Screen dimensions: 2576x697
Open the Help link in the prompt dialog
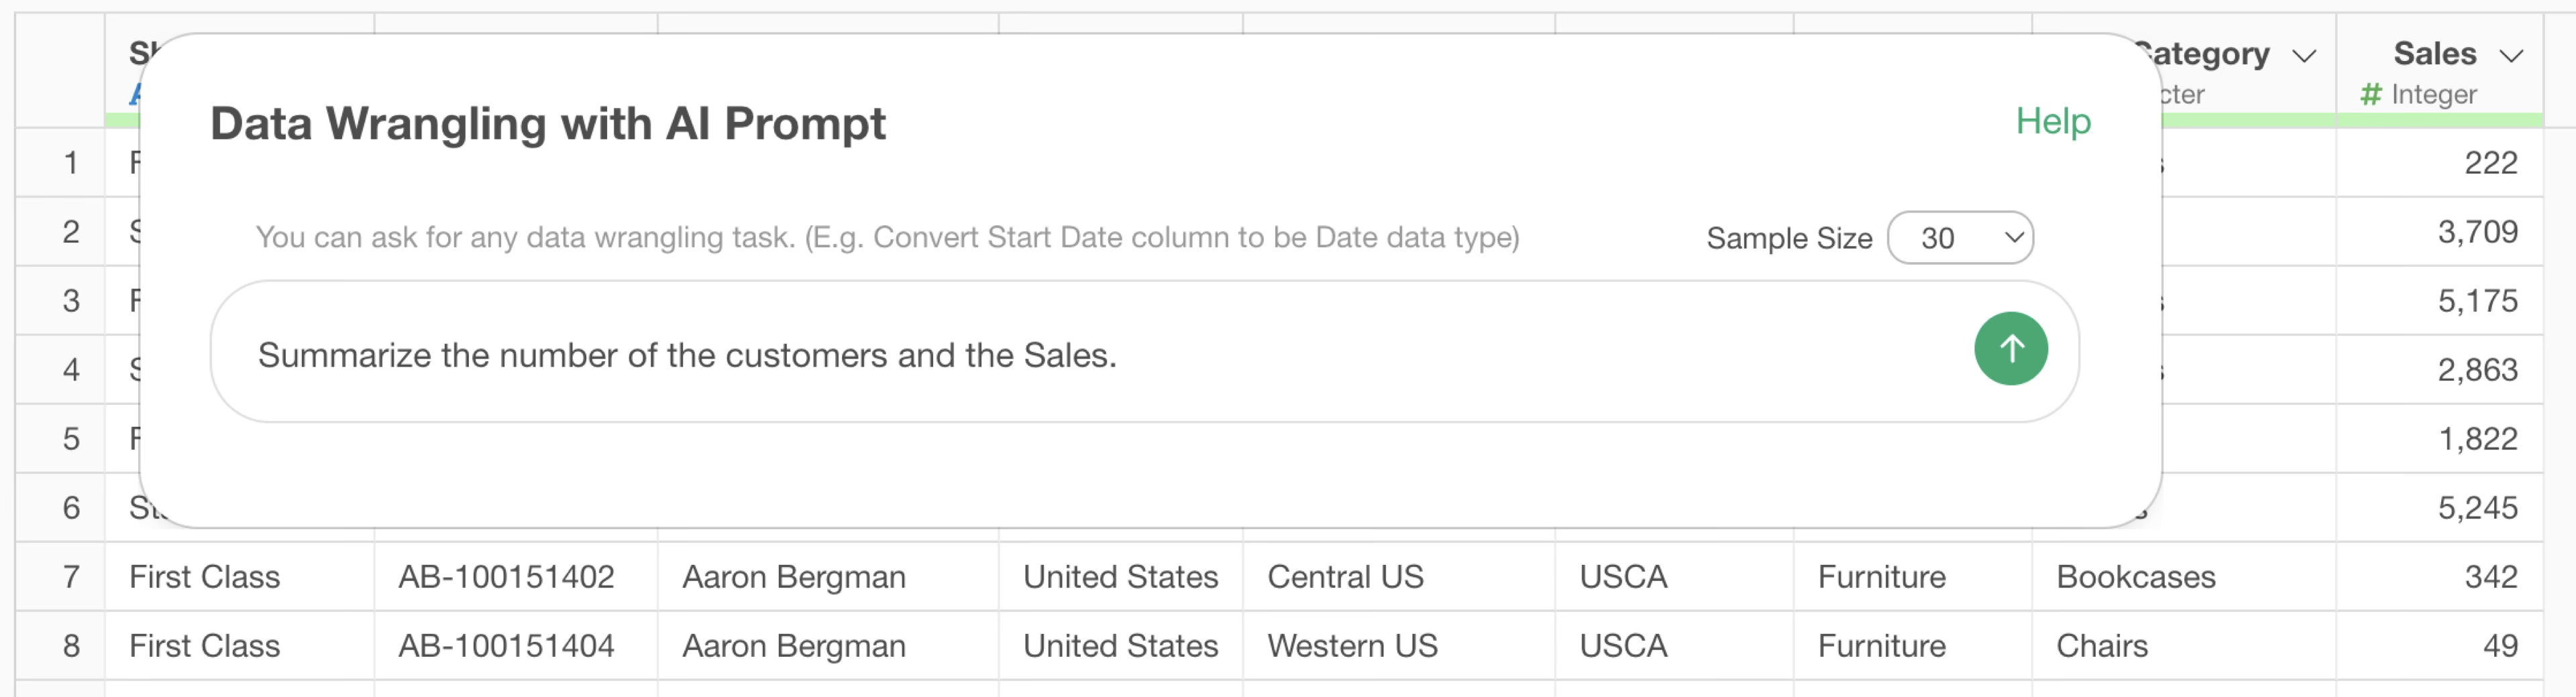2052,122
